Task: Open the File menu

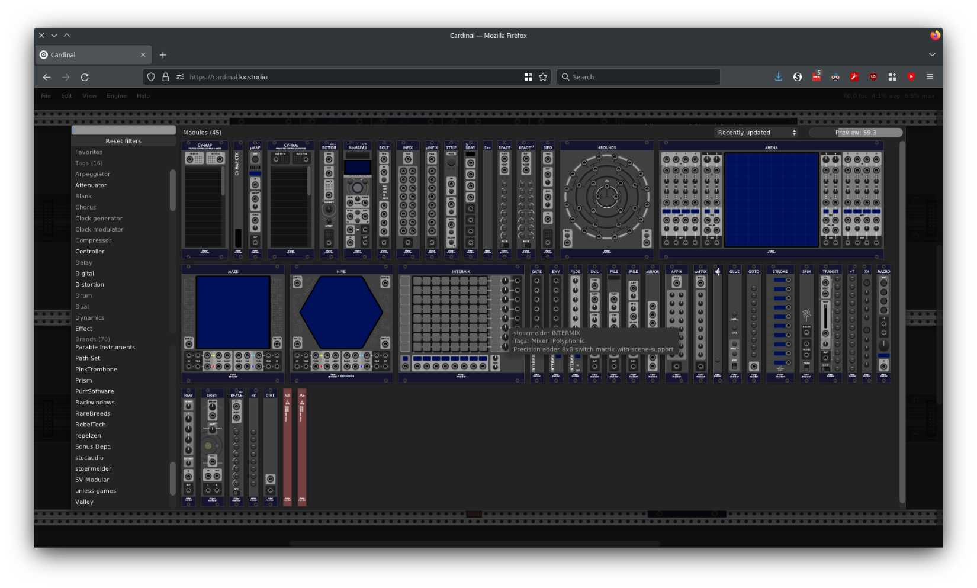Action: (x=46, y=96)
